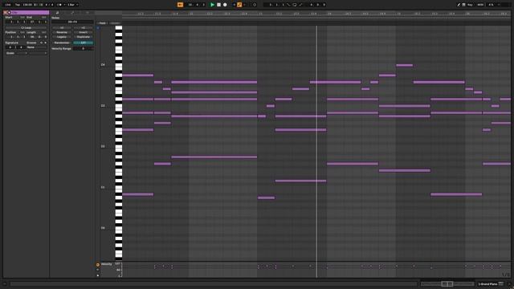
Task: Open the Groove selector set to None
Action: click(36, 47)
